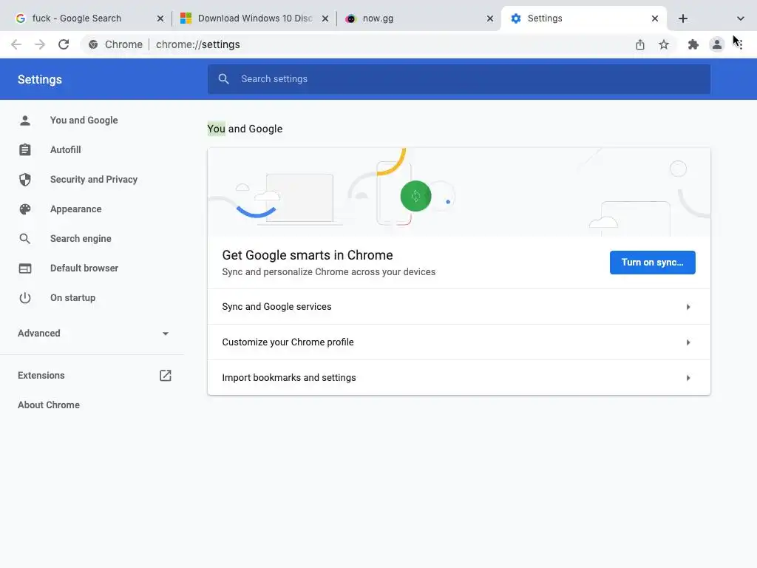Click the Turn on sync button
757x568 pixels.
click(652, 263)
